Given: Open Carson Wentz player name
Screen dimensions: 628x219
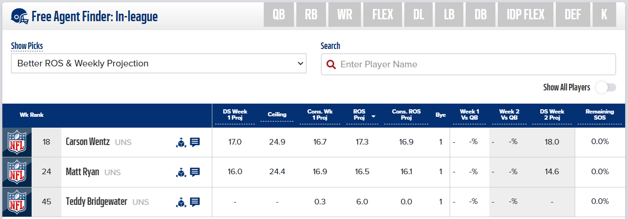Looking at the screenshot, I should coord(88,142).
